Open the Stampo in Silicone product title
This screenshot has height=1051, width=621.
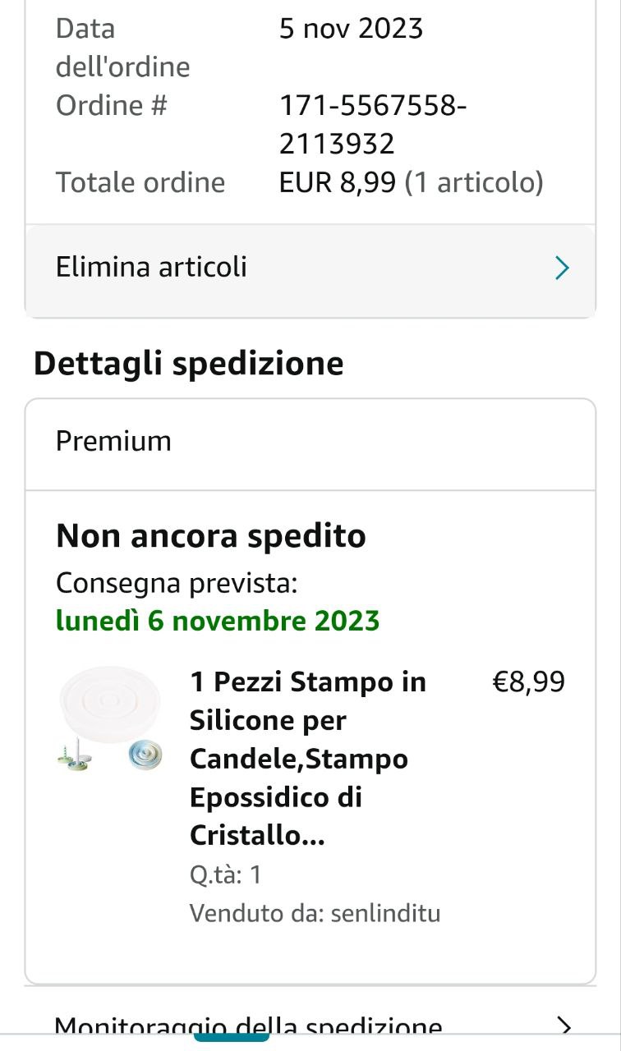(x=308, y=758)
